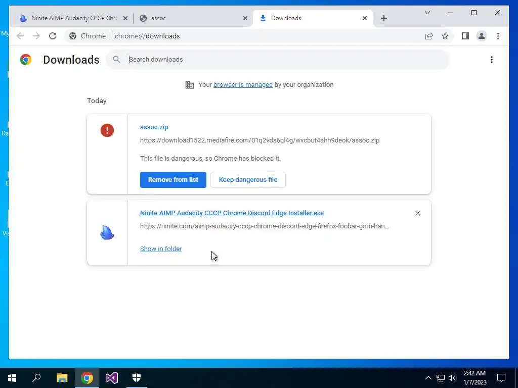Click the Today date heading
Image resolution: width=518 pixels, height=388 pixels.
(x=97, y=101)
